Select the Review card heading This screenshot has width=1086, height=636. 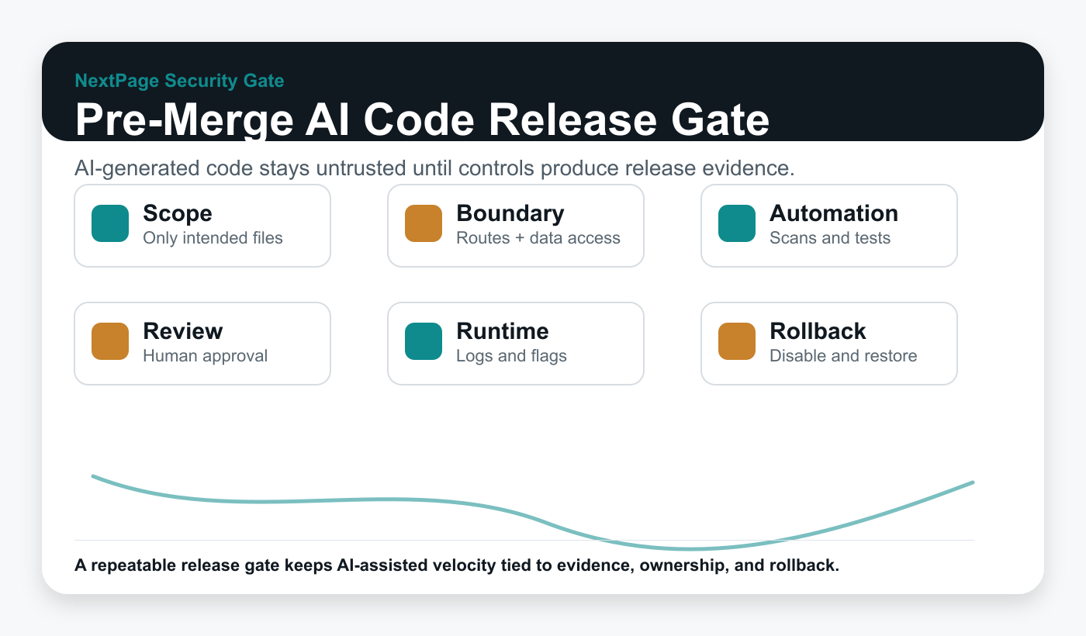tap(183, 331)
